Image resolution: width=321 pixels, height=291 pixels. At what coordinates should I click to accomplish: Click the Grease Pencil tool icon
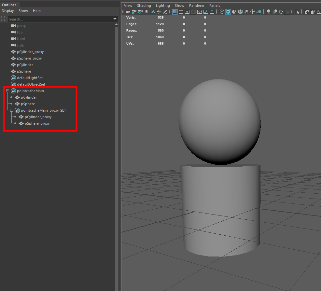165,12
